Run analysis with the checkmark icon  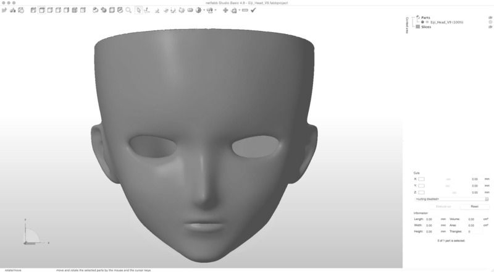253,11
